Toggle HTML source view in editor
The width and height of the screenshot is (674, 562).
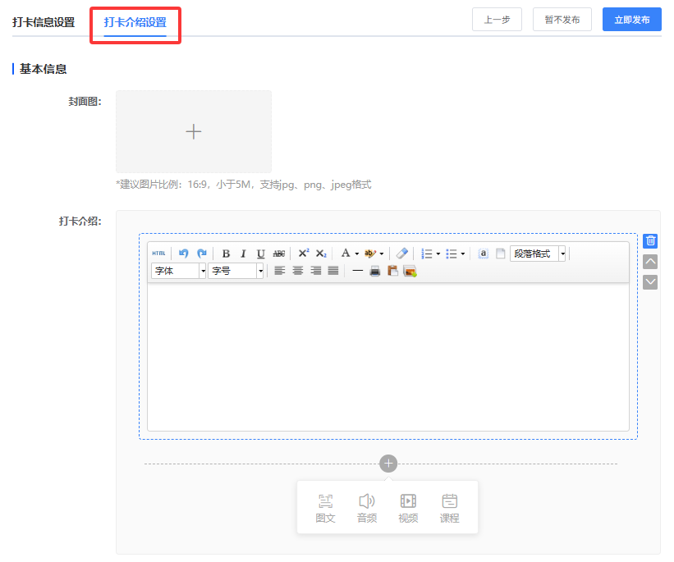tap(158, 254)
